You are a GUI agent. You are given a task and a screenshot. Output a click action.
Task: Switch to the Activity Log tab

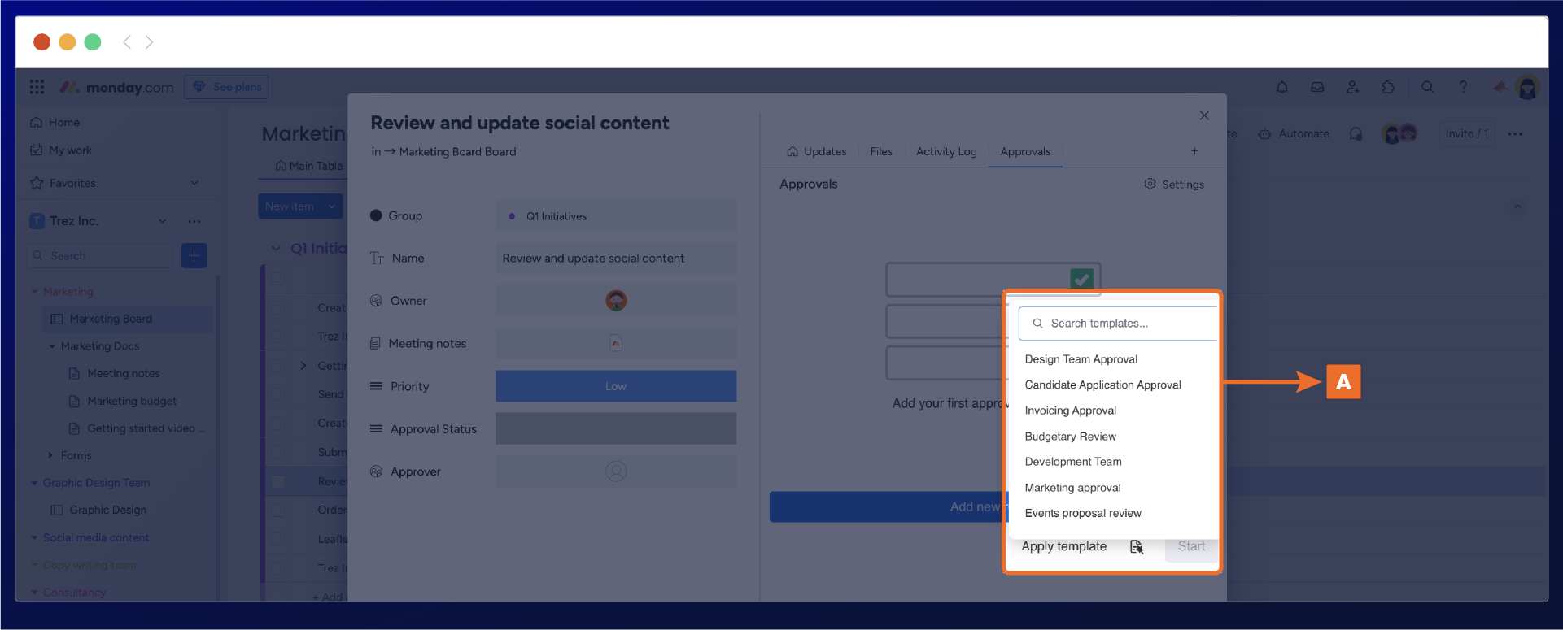[x=945, y=151]
